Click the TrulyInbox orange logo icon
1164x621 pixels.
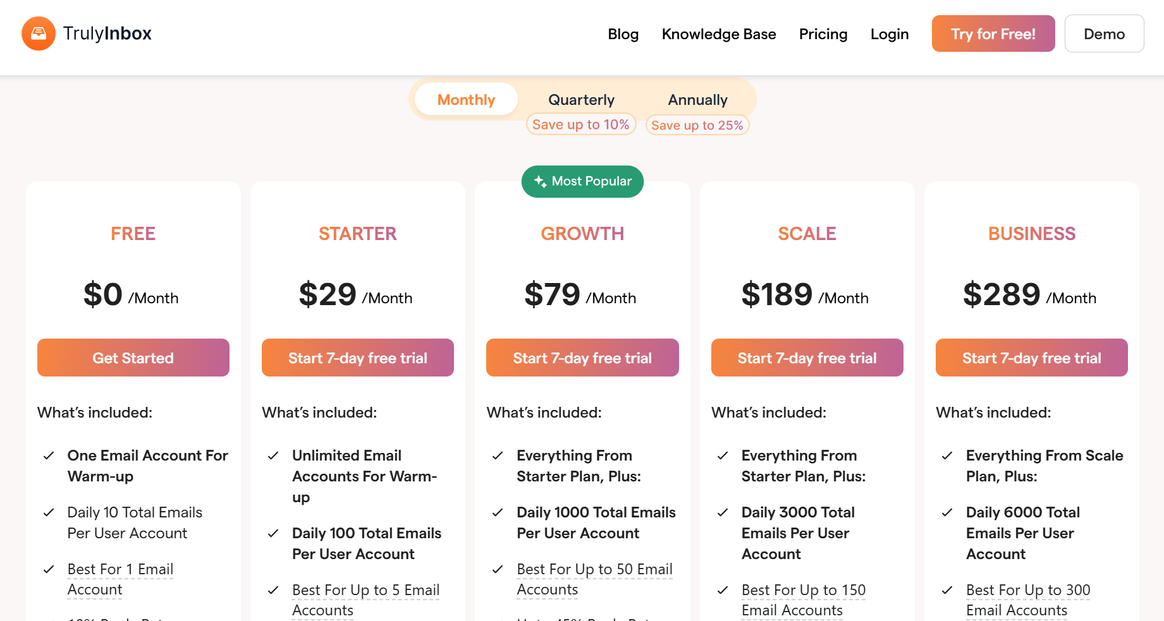[x=39, y=33]
